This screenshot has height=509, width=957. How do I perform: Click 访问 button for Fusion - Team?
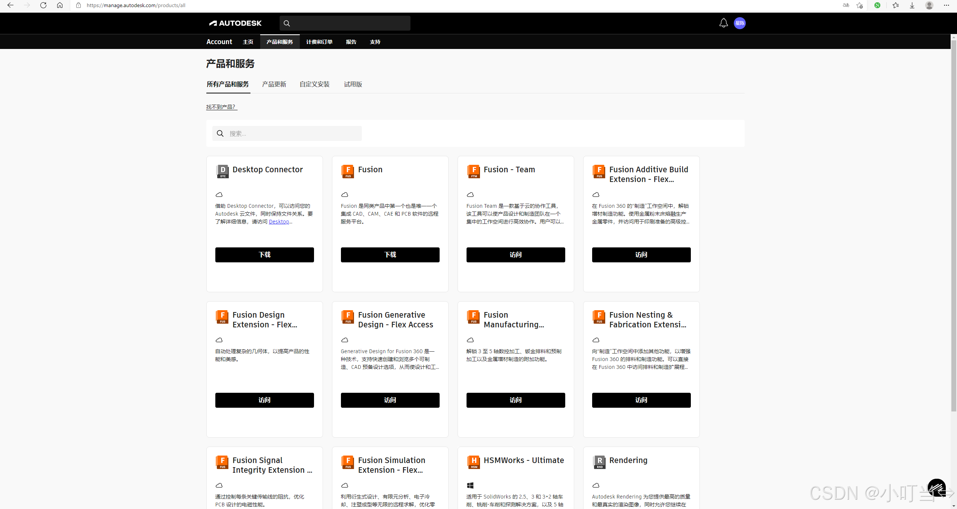pyautogui.click(x=516, y=255)
